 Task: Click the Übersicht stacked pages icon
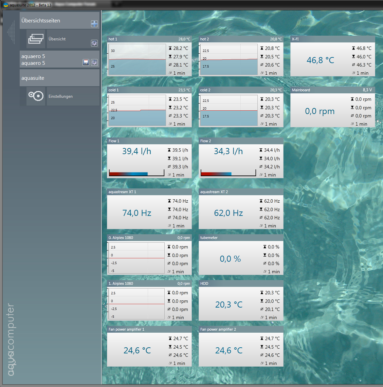36,39
